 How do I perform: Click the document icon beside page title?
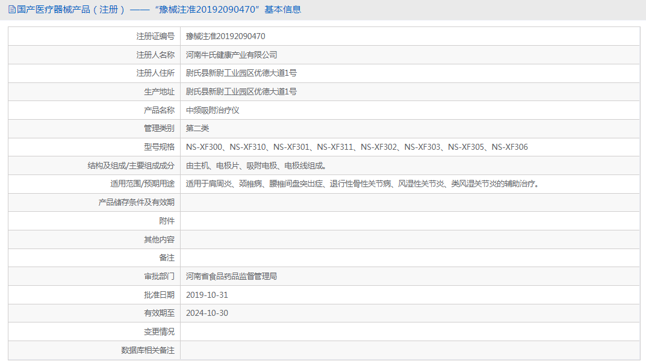click(12, 10)
